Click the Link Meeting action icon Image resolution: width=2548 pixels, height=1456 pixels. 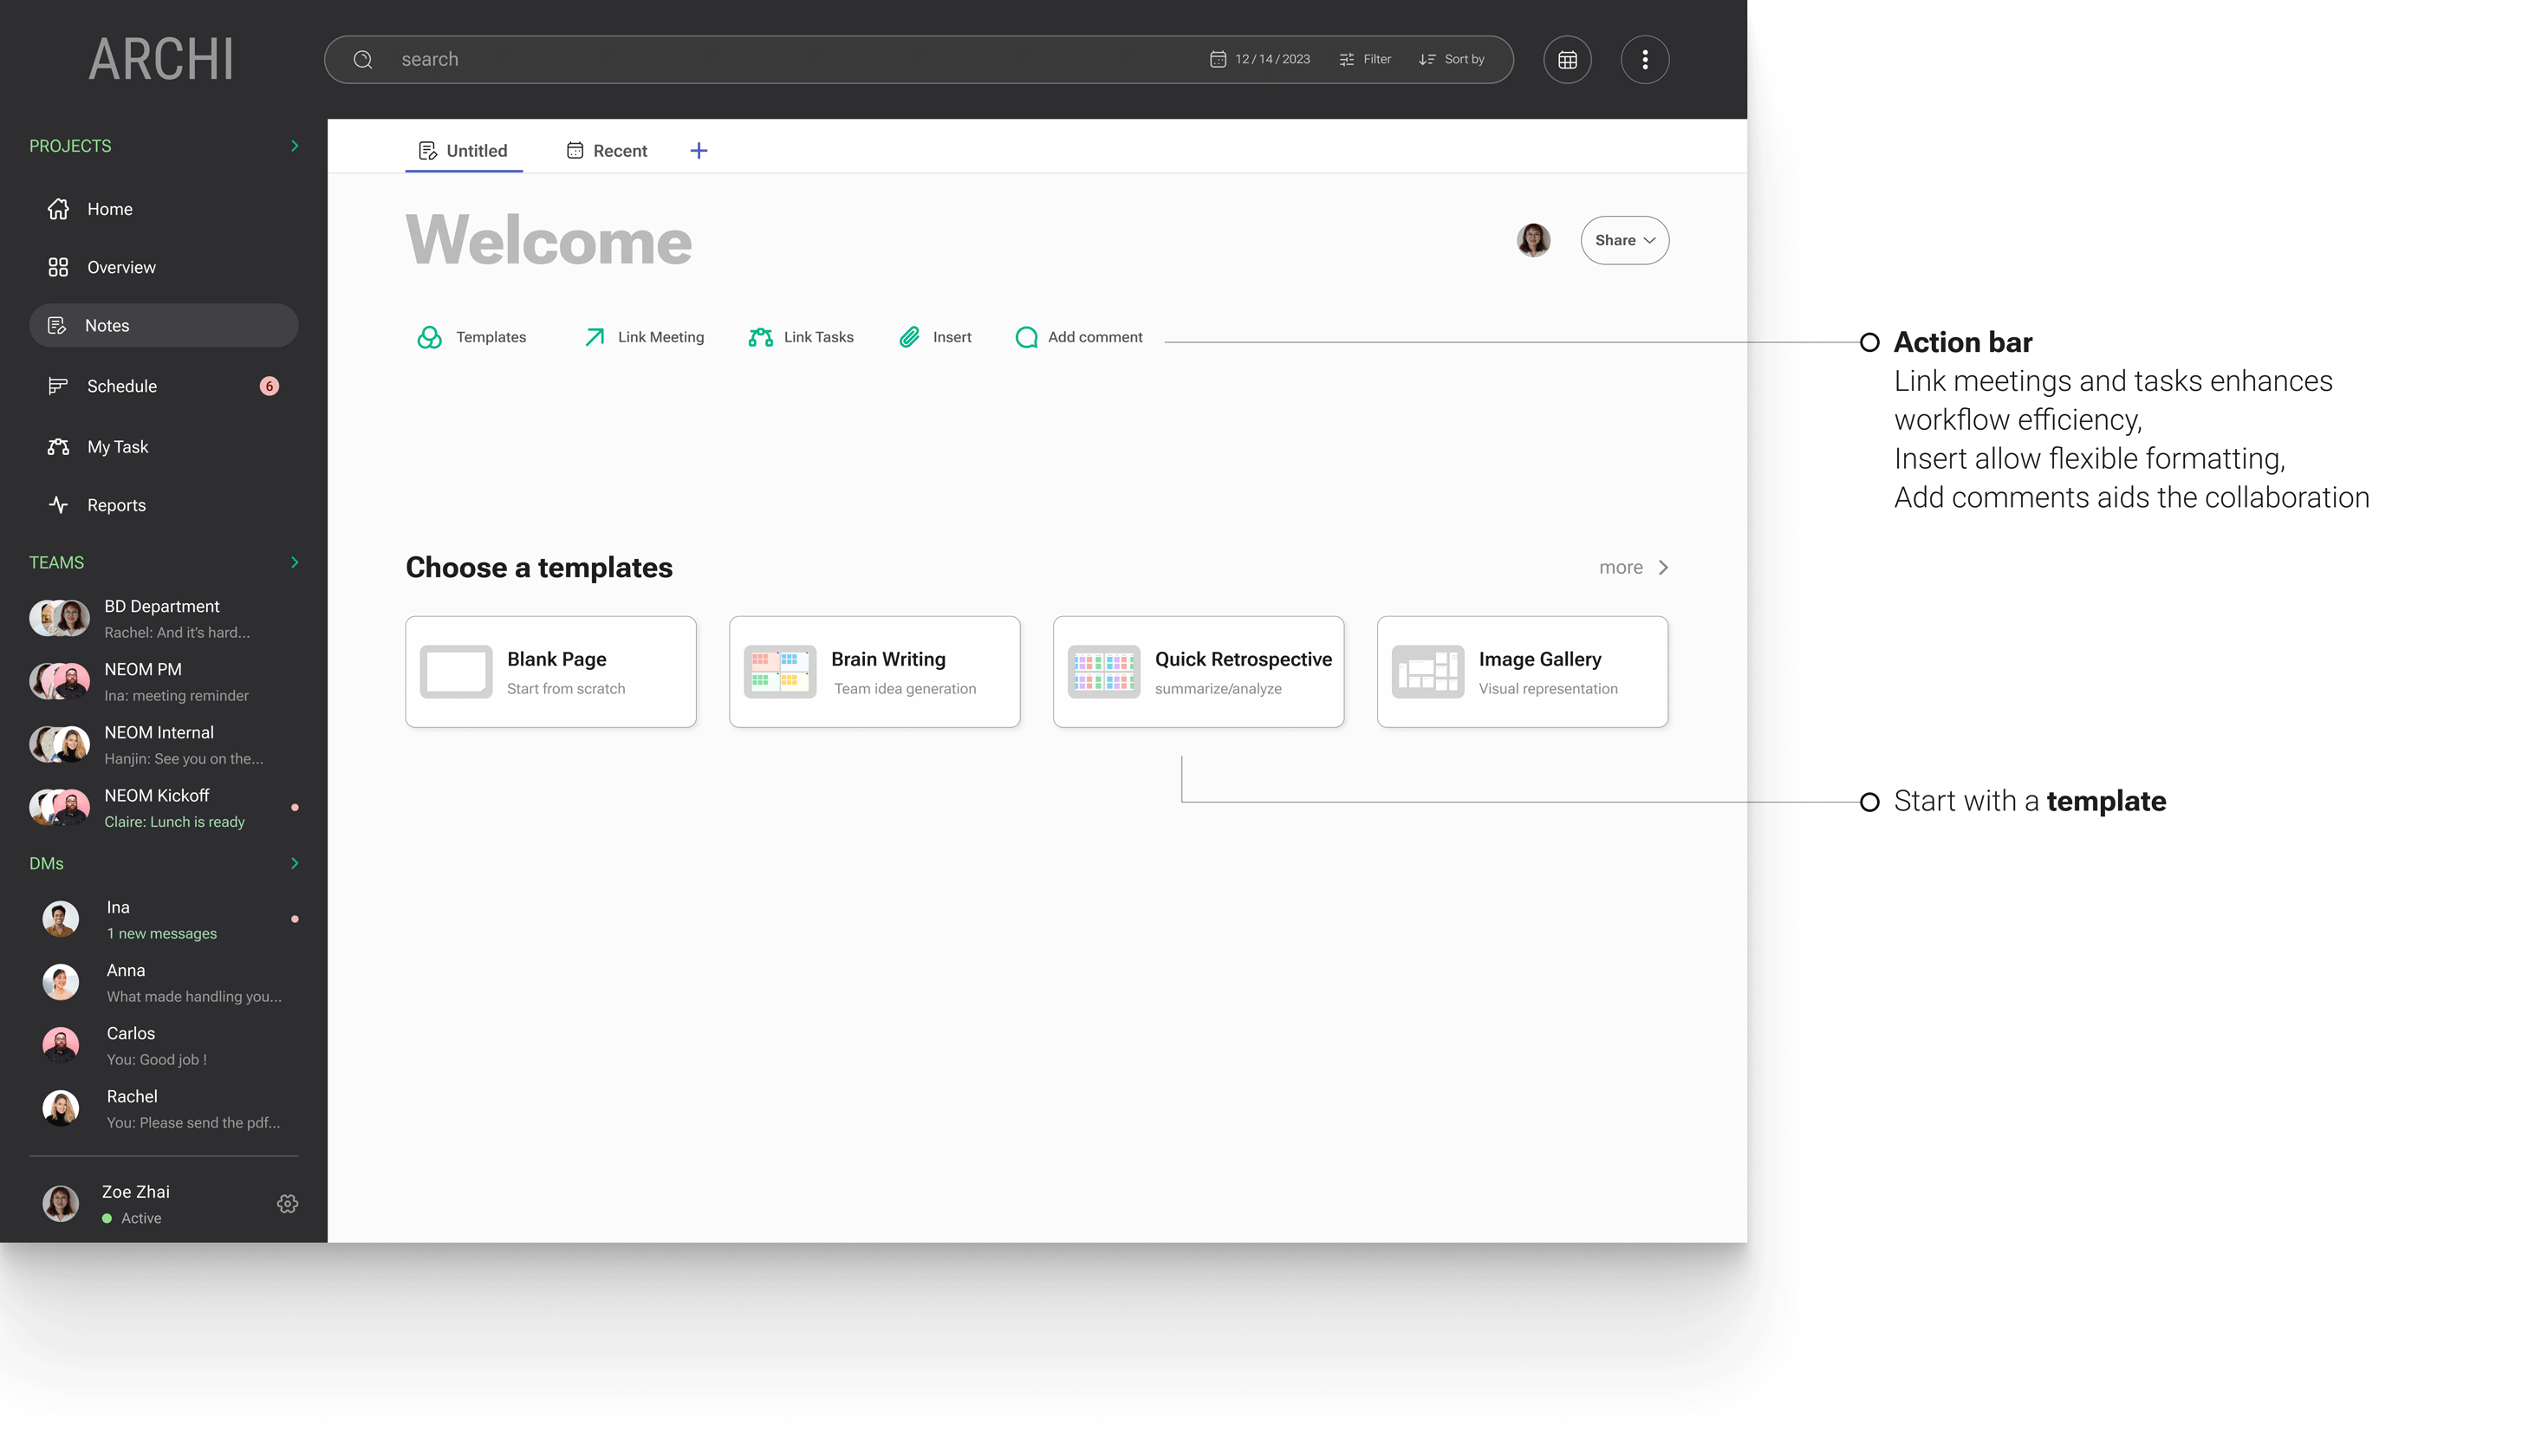(594, 337)
